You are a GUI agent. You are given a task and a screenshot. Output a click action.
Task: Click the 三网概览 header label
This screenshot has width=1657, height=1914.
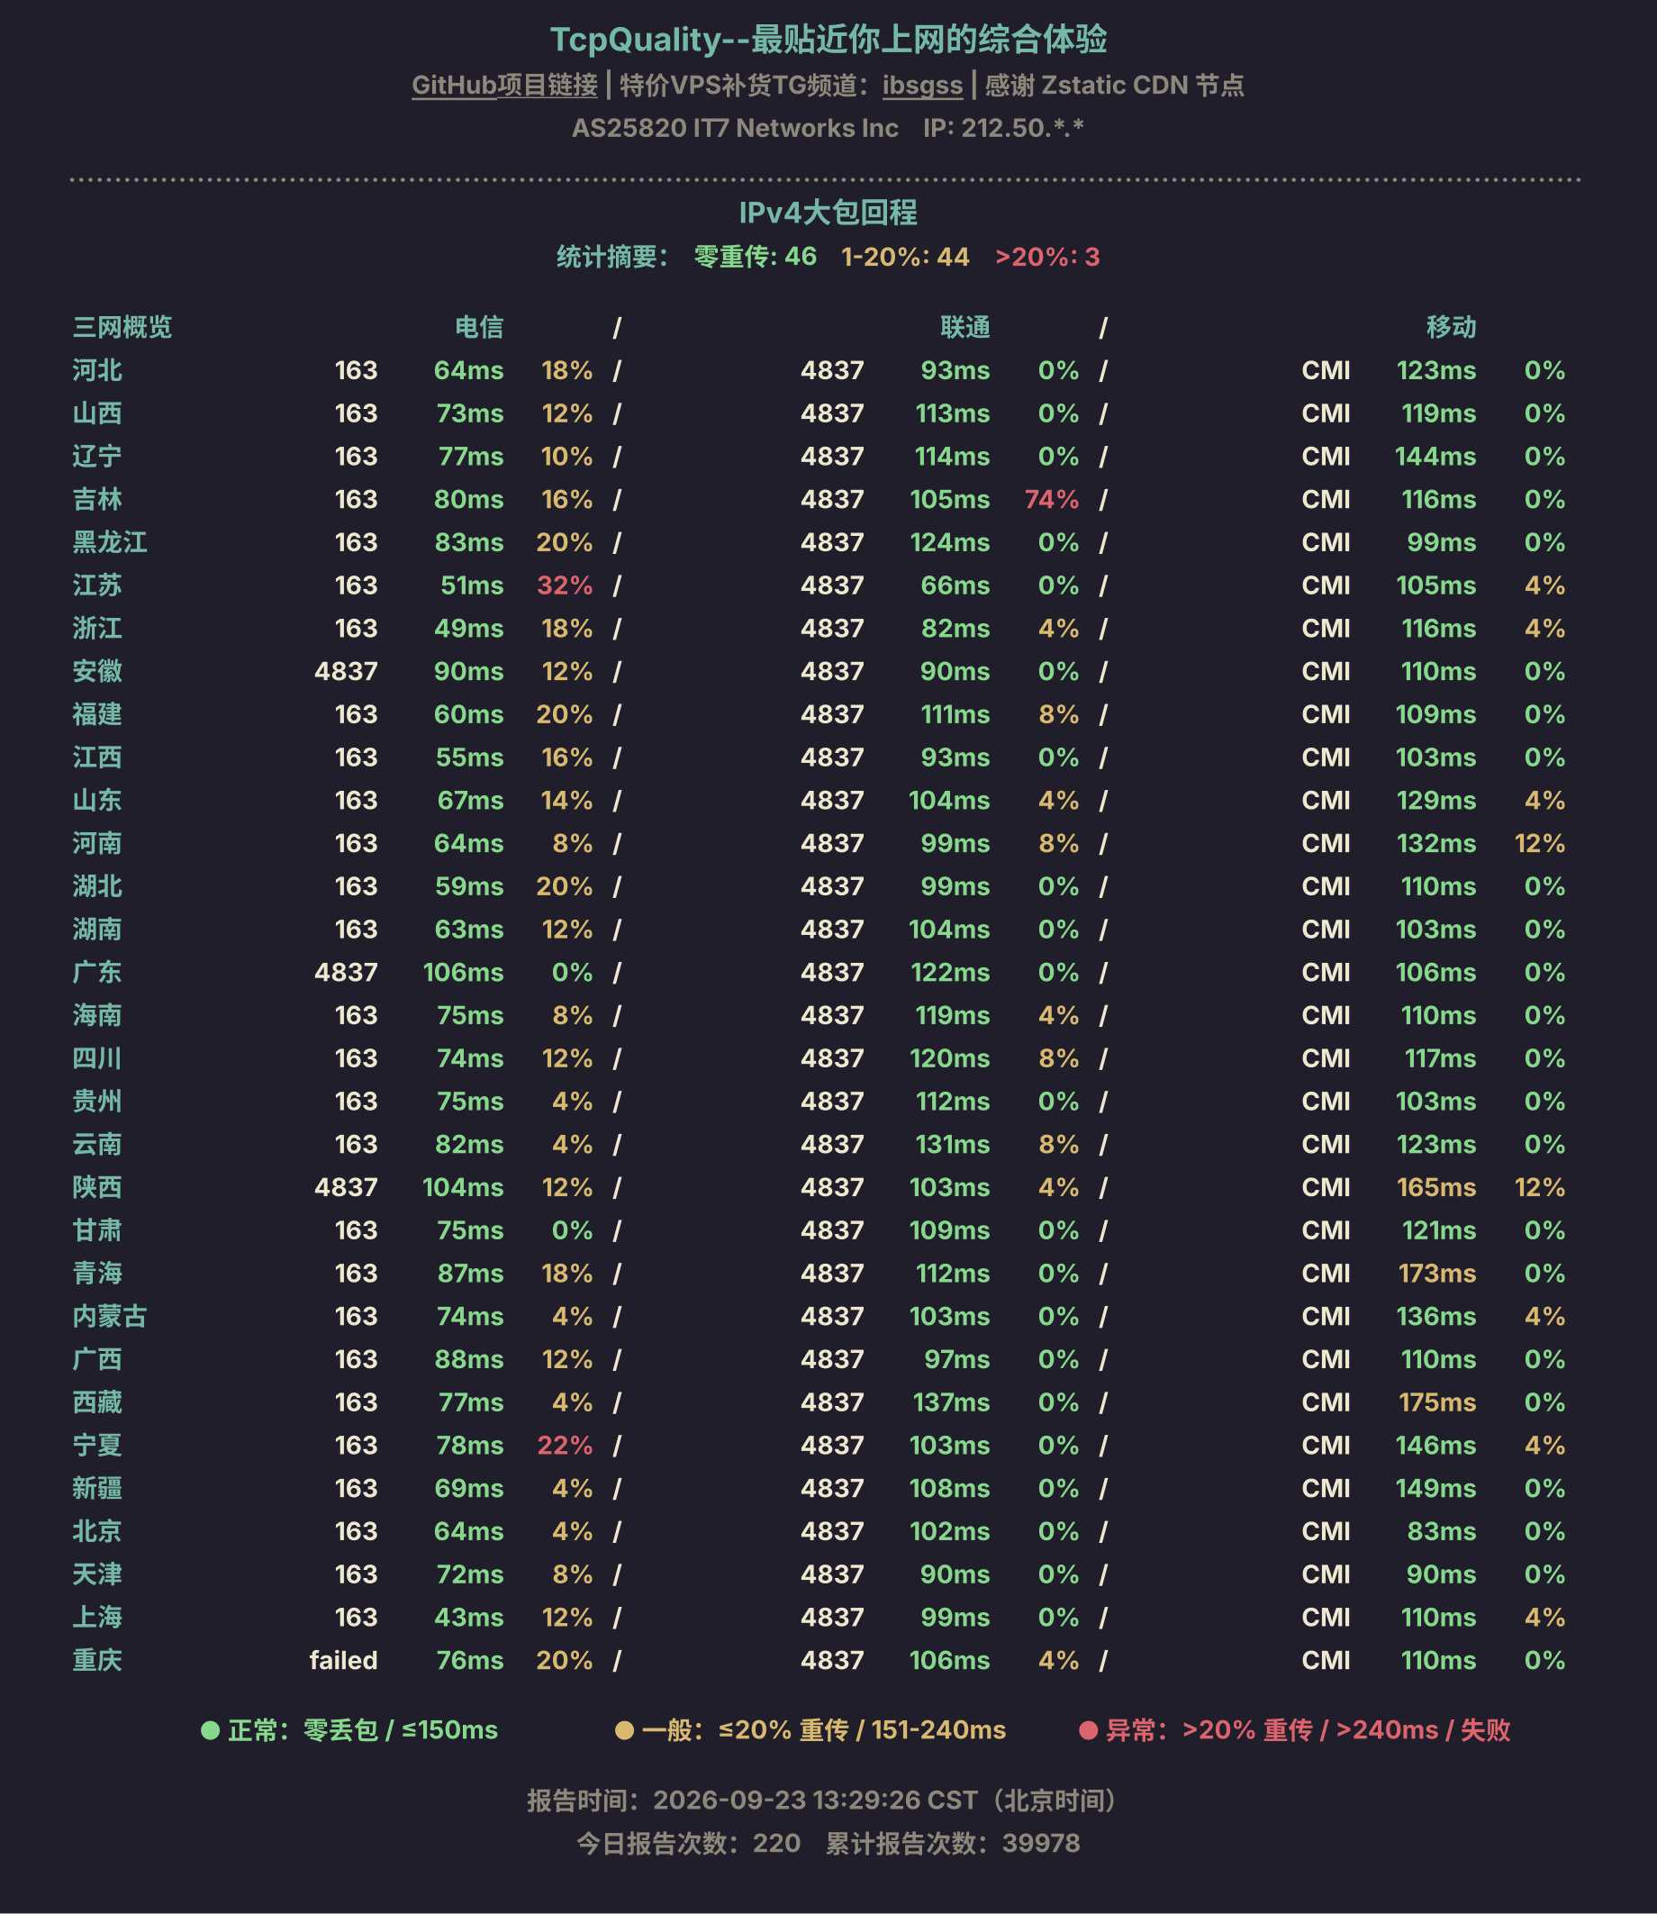pos(122,326)
